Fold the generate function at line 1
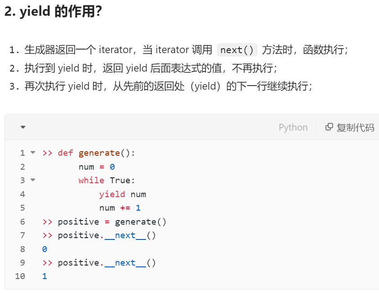This screenshot has width=379, height=293. pos(32,153)
